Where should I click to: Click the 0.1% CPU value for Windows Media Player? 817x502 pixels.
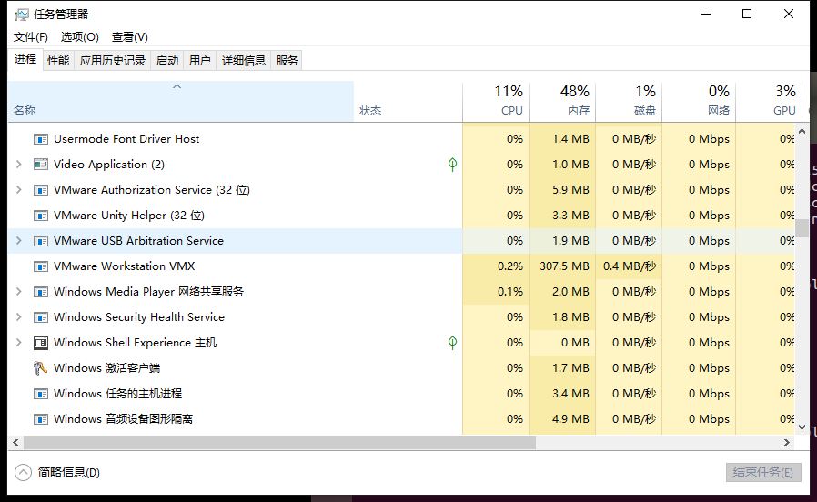click(510, 292)
